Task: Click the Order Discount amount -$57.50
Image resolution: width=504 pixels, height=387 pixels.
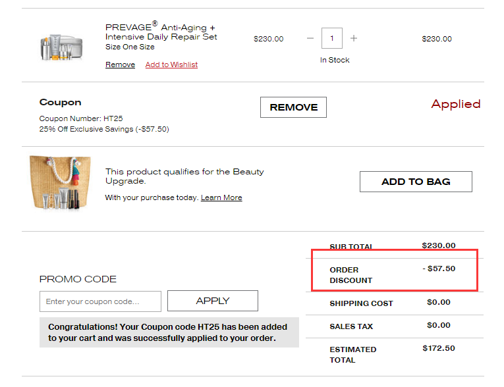Action: [x=439, y=269]
